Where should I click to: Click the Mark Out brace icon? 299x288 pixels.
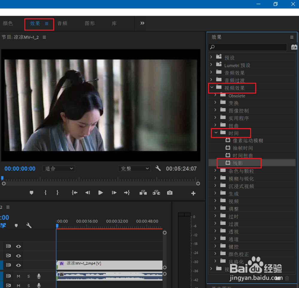pos(57,193)
